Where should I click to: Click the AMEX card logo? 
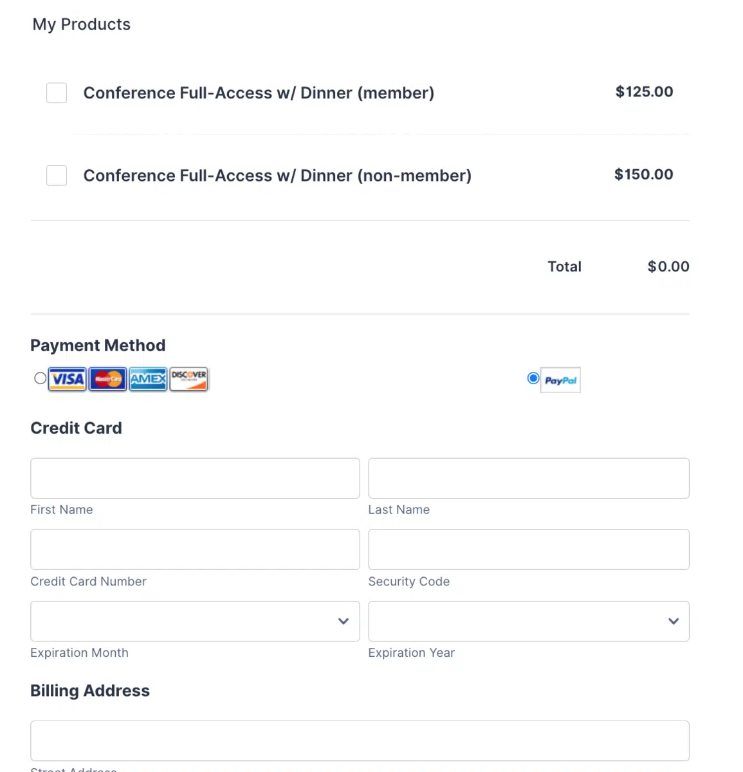click(x=148, y=379)
